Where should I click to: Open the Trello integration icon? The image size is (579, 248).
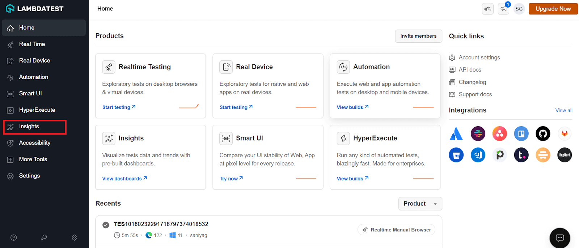coord(521,134)
